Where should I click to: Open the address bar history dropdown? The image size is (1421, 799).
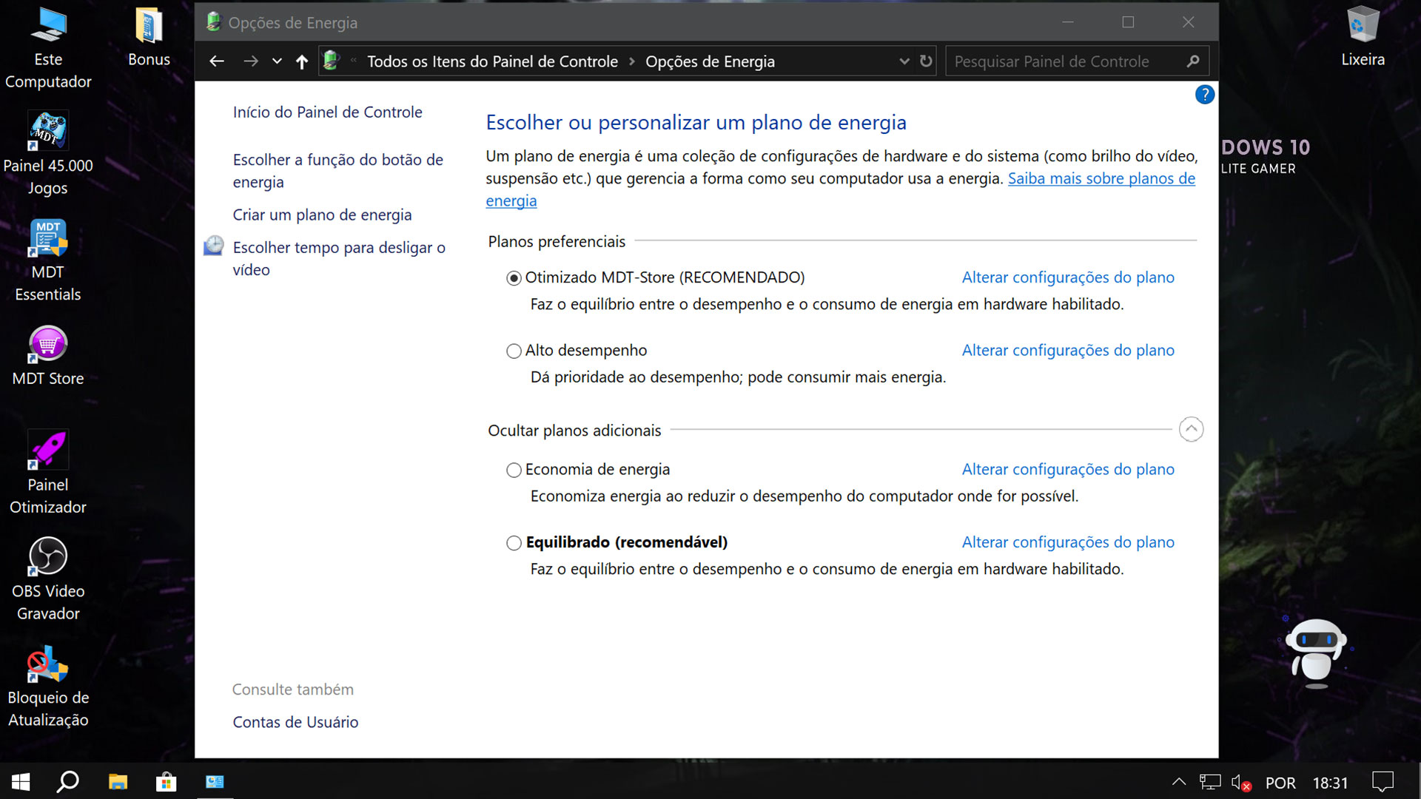(x=904, y=61)
